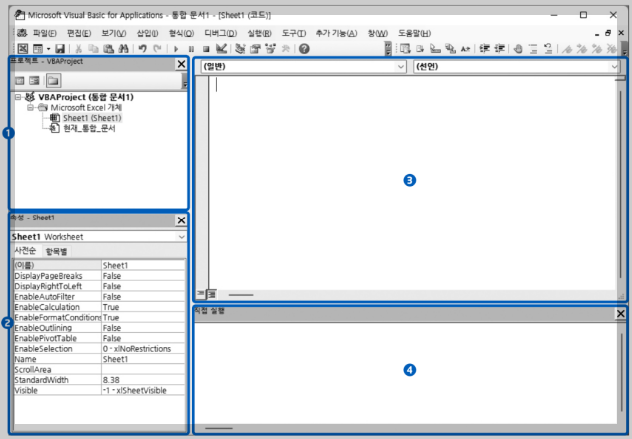The image size is (632, 439).
Task: Click the View Microsoft Excel icon
Action: (23, 49)
